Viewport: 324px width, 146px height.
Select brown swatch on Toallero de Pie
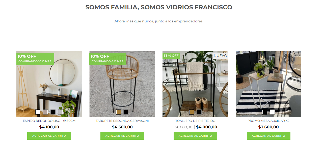tap(192, 112)
